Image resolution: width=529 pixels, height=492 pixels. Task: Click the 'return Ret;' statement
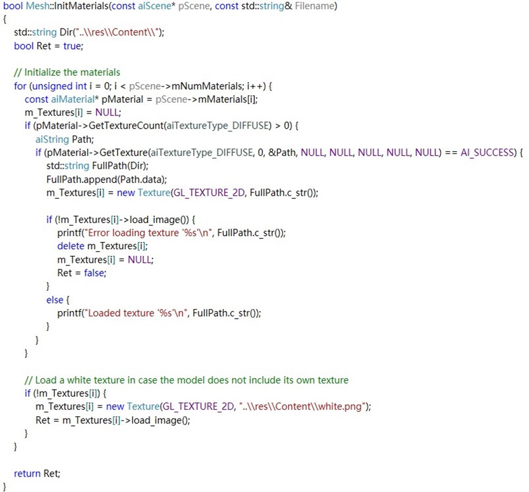[37, 474]
